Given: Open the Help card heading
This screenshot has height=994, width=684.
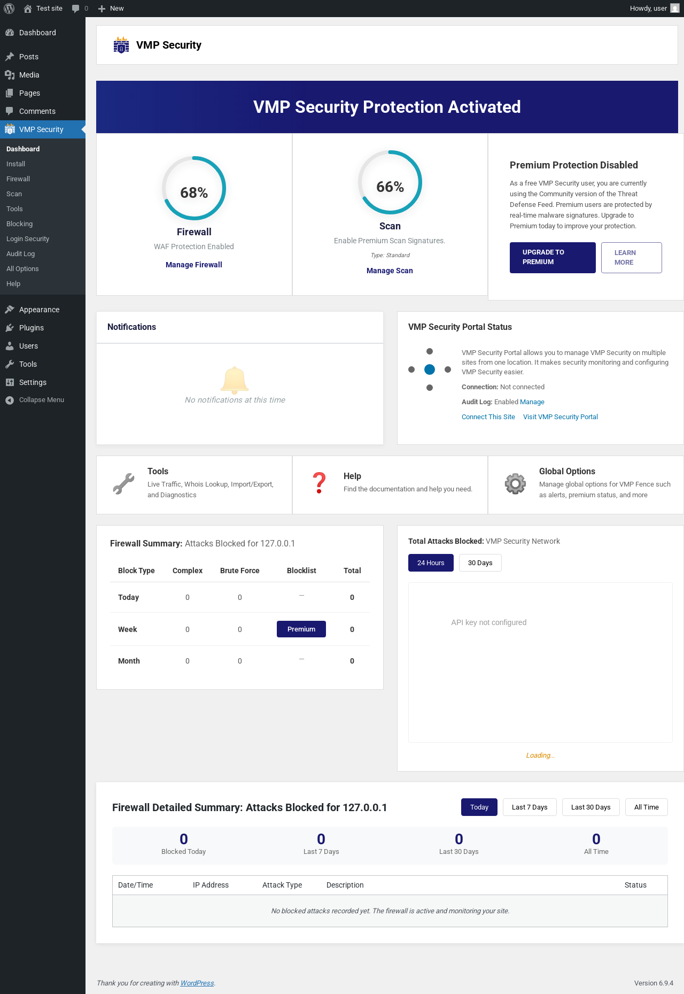Looking at the screenshot, I should (352, 476).
